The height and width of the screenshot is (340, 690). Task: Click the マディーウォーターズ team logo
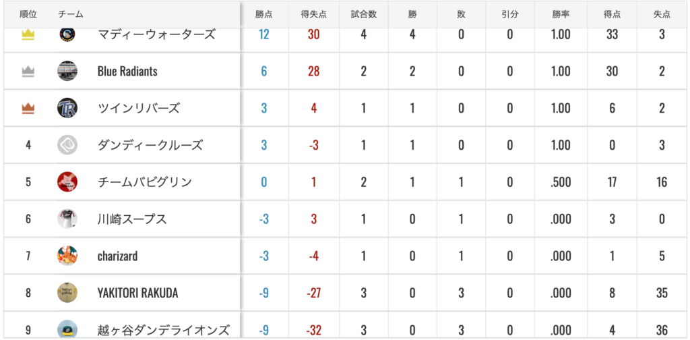pyautogui.click(x=67, y=35)
